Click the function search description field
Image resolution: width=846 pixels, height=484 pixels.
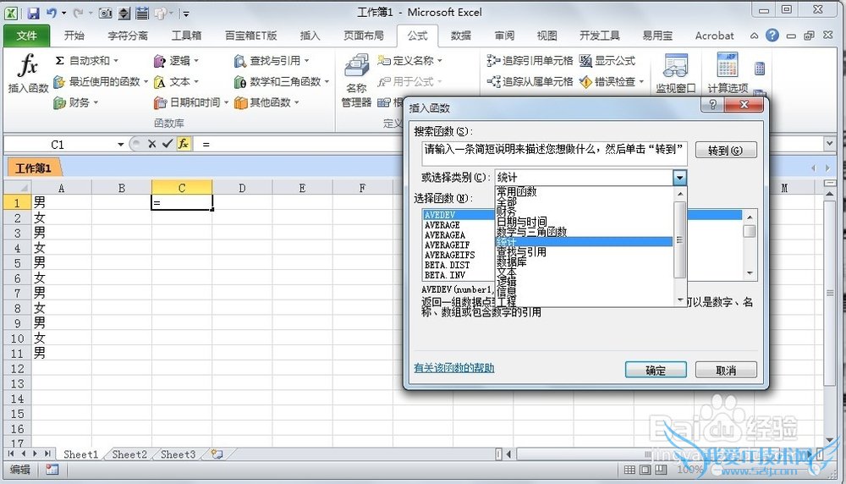pos(554,153)
